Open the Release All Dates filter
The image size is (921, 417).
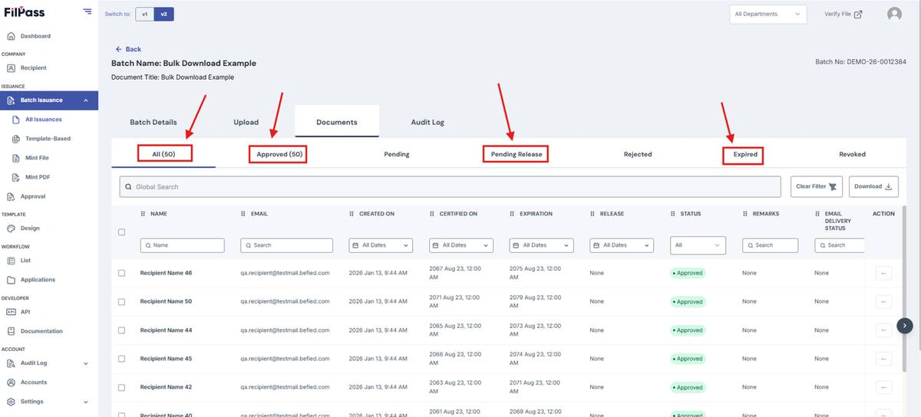(622, 245)
